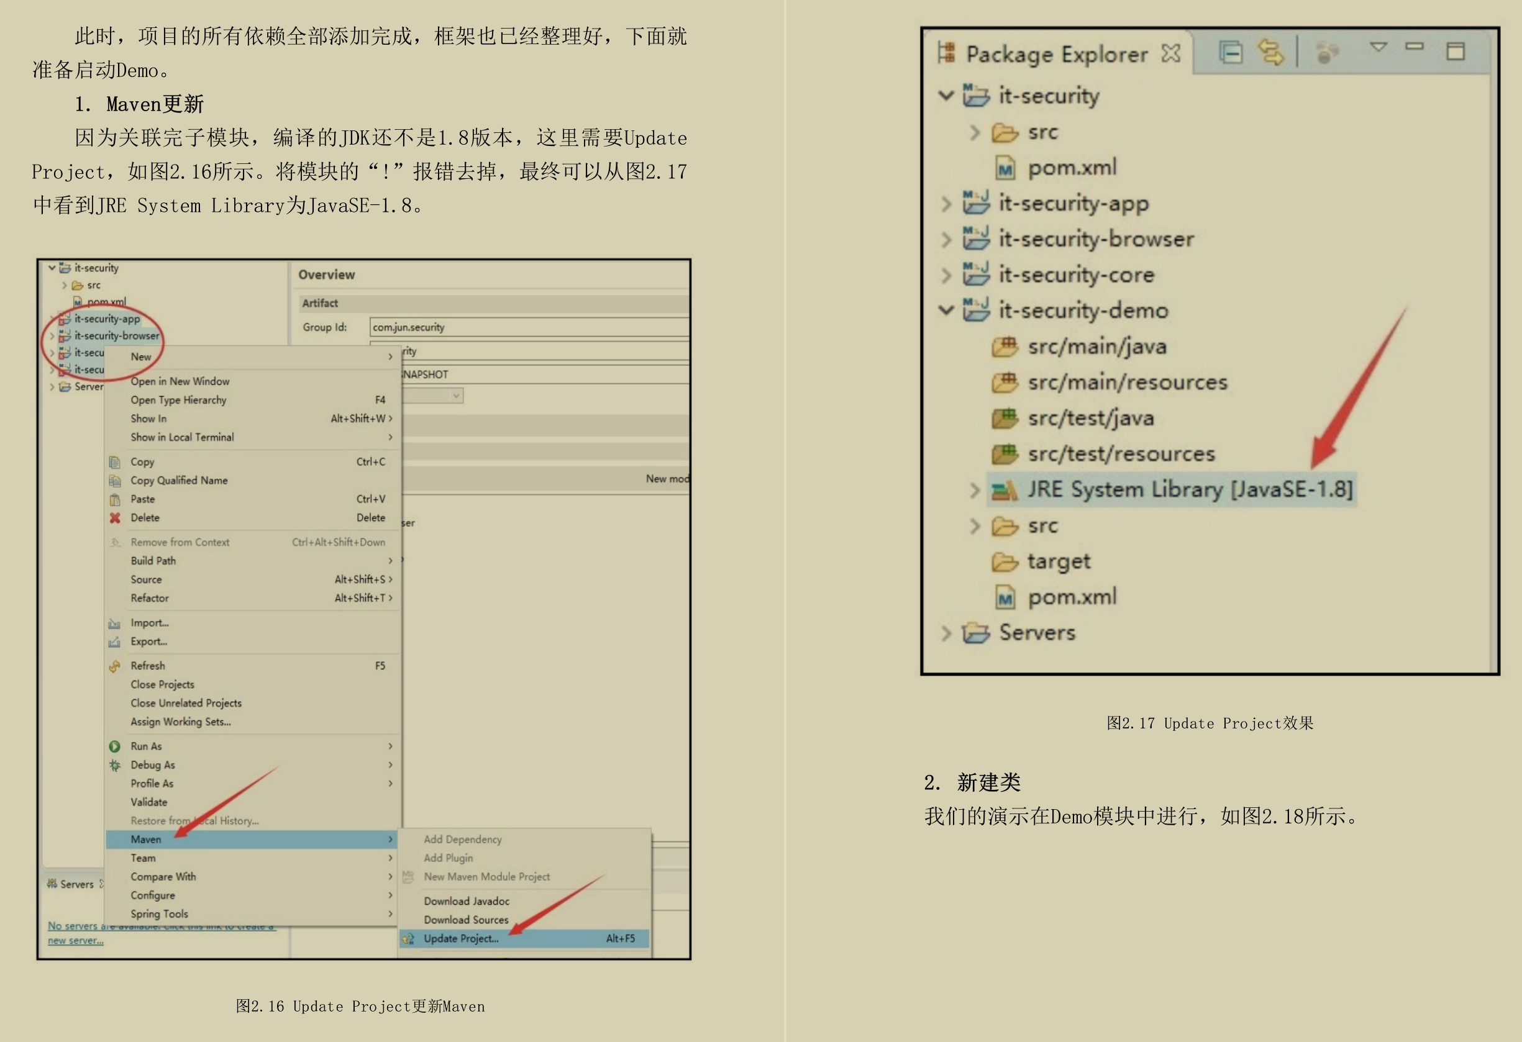The image size is (1522, 1042).
Task: Collapse the it-security-demo project node
Action: click(x=946, y=310)
